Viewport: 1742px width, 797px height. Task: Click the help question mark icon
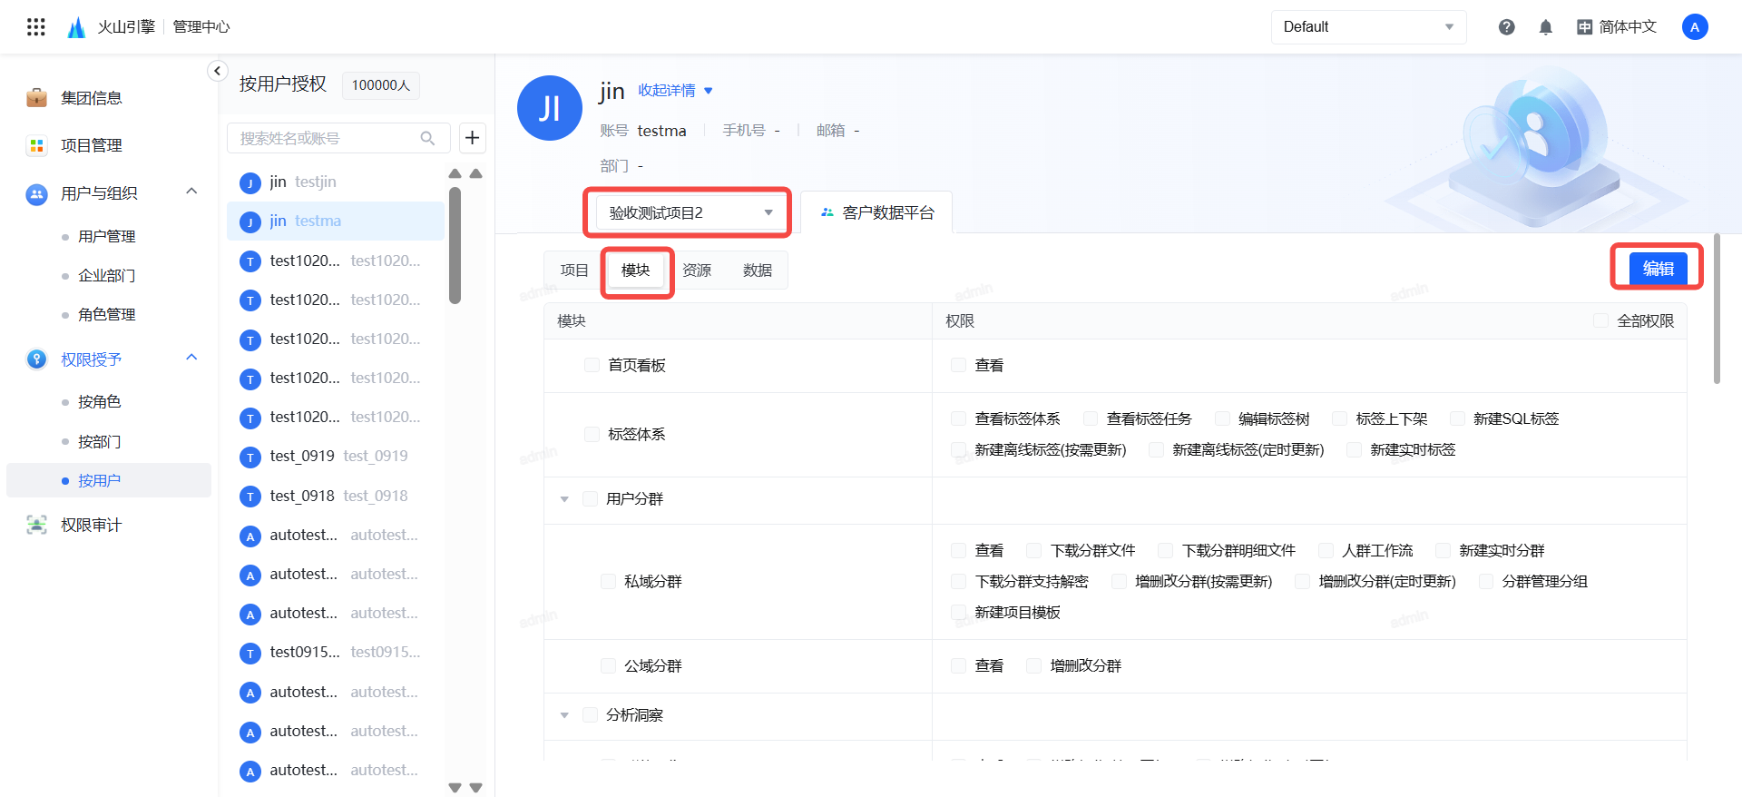[x=1506, y=27]
